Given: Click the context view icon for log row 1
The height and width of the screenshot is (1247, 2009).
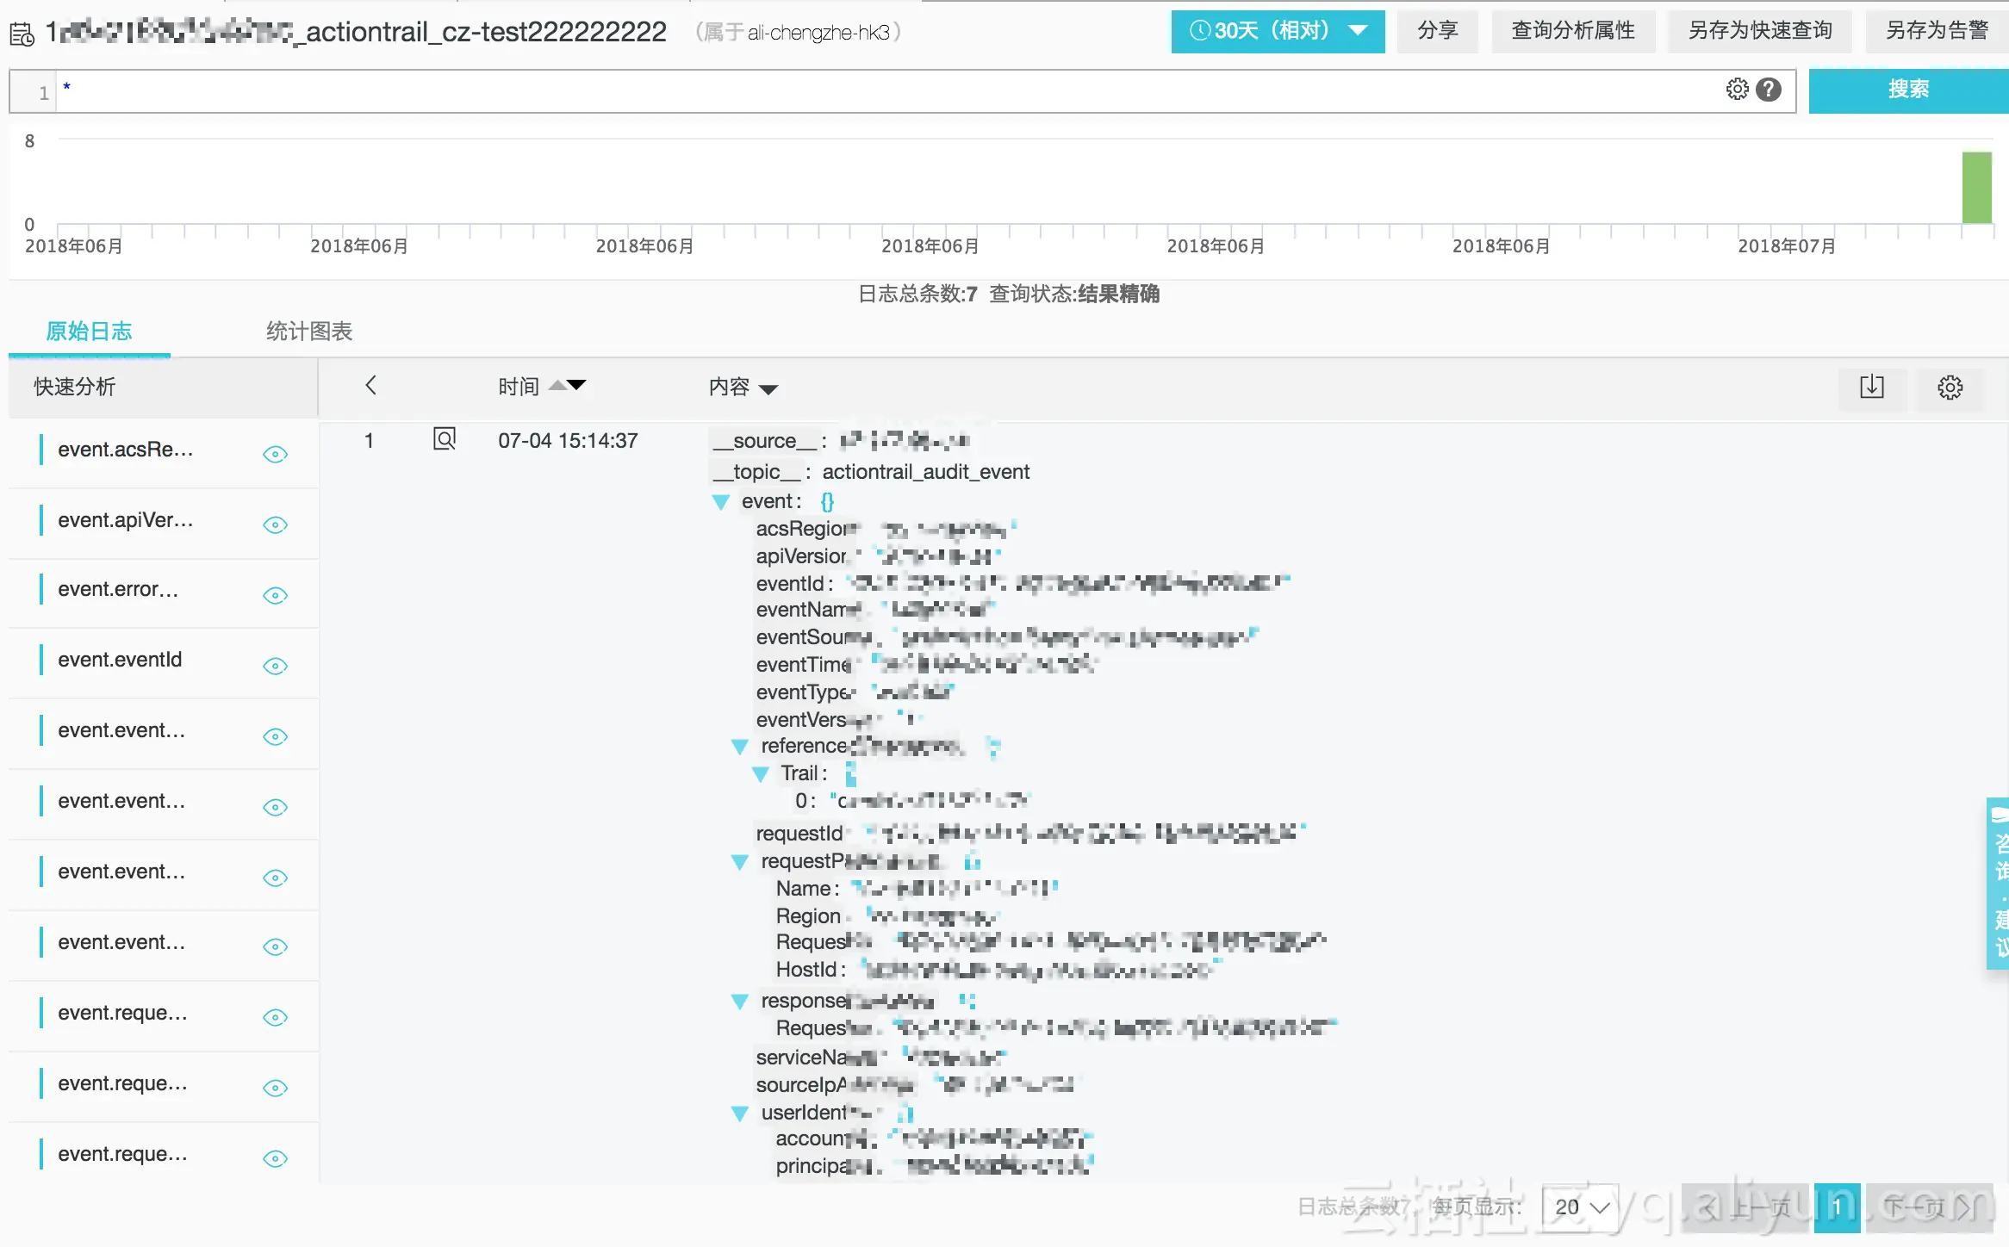Looking at the screenshot, I should point(445,440).
